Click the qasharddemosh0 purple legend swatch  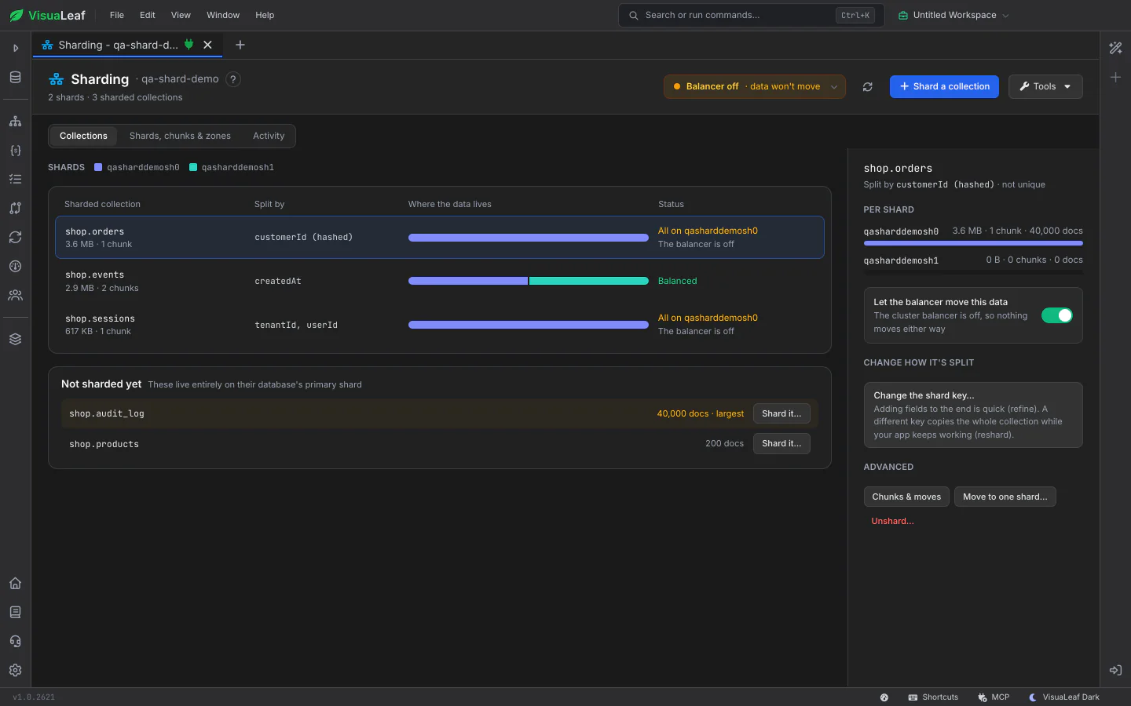point(98,167)
